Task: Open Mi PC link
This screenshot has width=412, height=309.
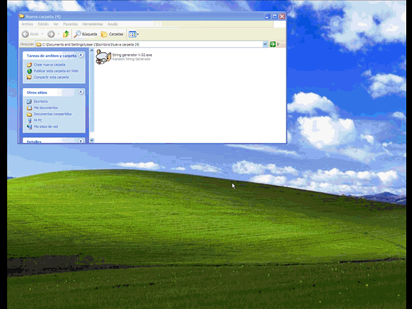Action: click(x=38, y=120)
